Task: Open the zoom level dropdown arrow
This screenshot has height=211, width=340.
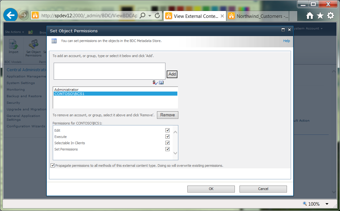Action: pos(327,204)
